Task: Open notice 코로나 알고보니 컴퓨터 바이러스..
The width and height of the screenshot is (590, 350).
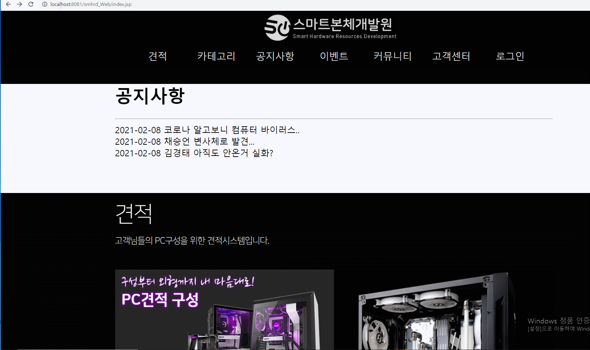Action: (207, 130)
